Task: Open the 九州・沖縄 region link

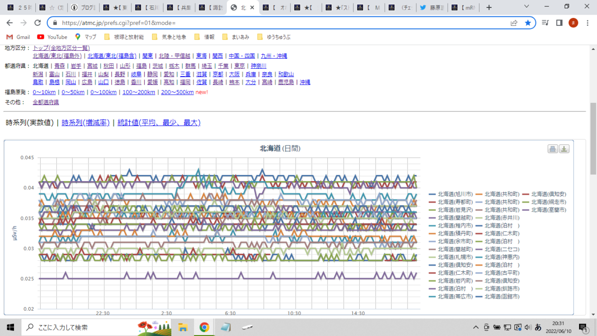Action: click(x=274, y=56)
